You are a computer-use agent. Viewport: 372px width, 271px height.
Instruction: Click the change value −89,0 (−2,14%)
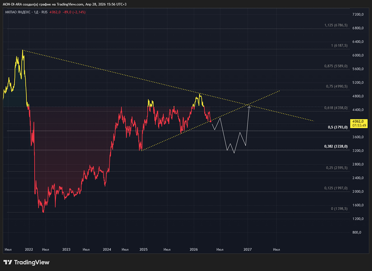coord(74,12)
